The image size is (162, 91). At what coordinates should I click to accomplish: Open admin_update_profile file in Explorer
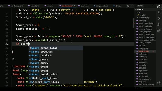145,40
